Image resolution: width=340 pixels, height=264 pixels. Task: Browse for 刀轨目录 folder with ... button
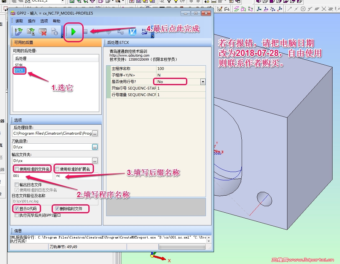(95, 147)
